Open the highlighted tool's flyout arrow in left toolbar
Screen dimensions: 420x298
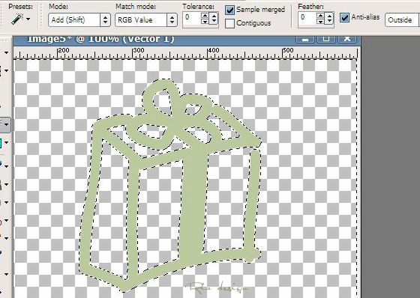7,124
